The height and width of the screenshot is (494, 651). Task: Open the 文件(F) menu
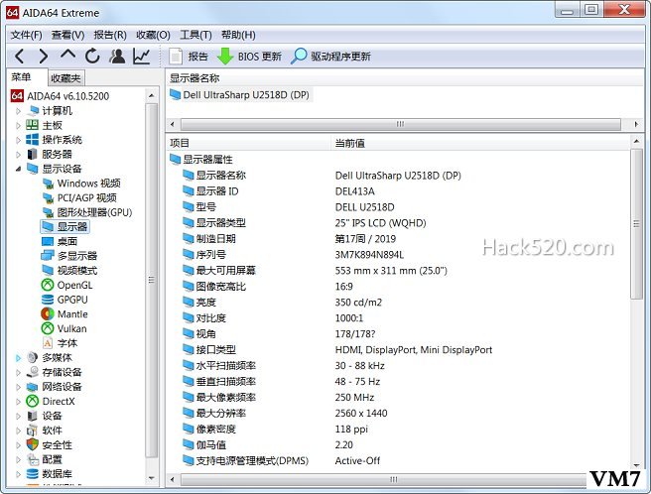pos(27,35)
